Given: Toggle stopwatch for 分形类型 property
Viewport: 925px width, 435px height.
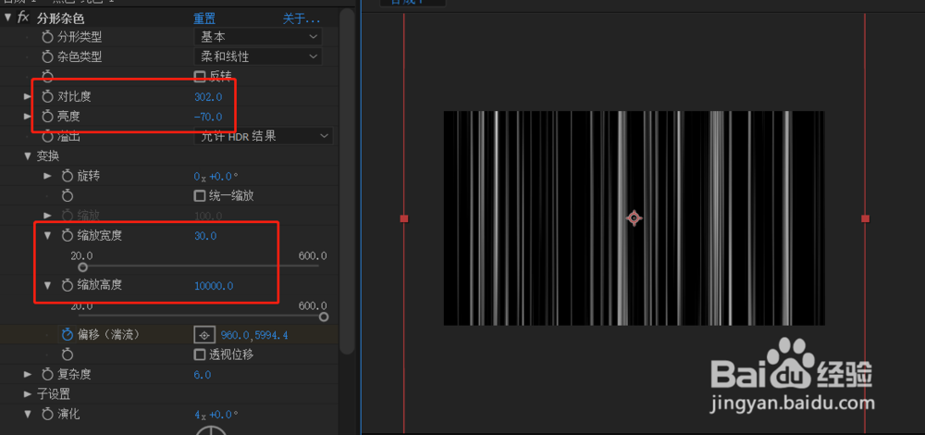Looking at the screenshot, I should [47, 37].
